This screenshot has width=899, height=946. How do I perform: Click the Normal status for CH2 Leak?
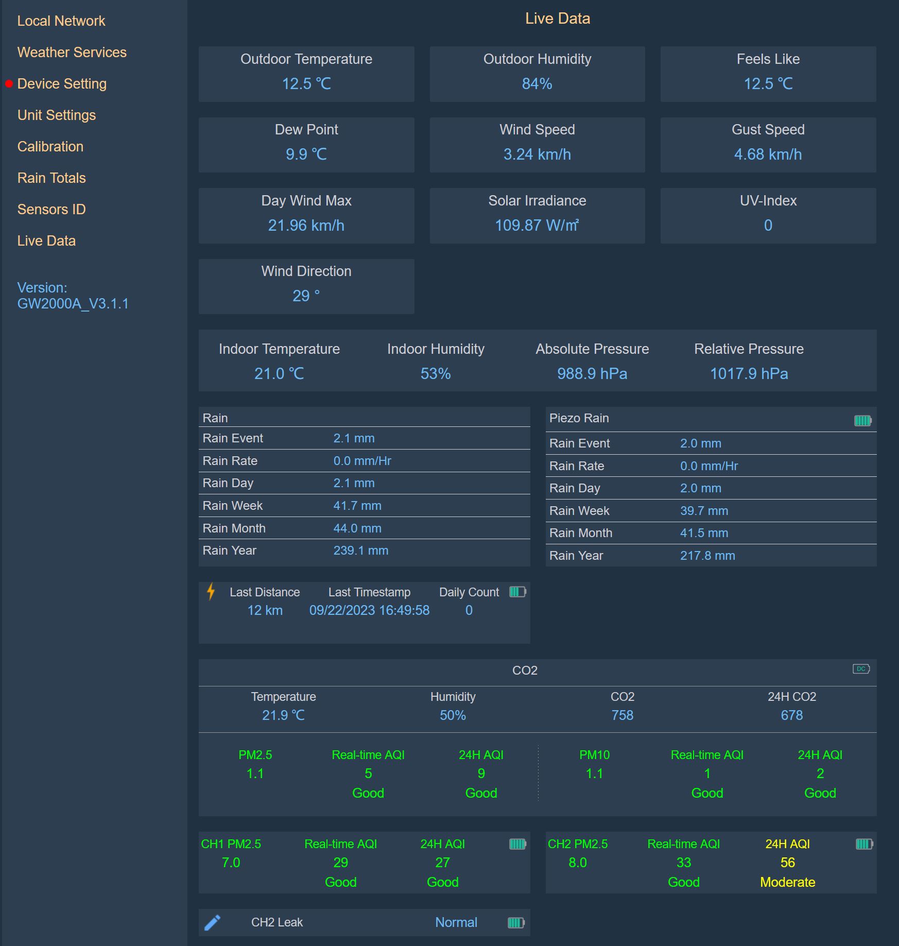(x=456, y=922)
